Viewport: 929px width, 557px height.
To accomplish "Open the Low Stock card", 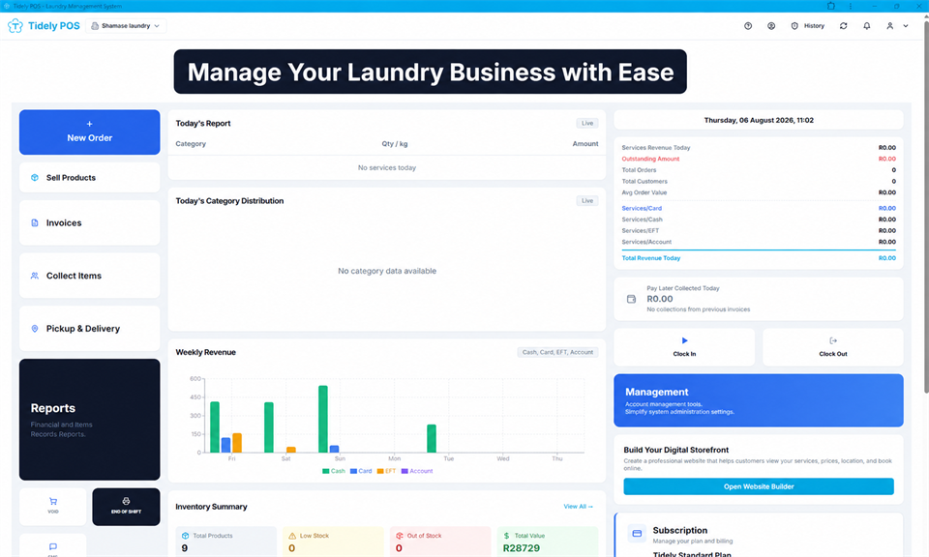I will tap(333, 542).
